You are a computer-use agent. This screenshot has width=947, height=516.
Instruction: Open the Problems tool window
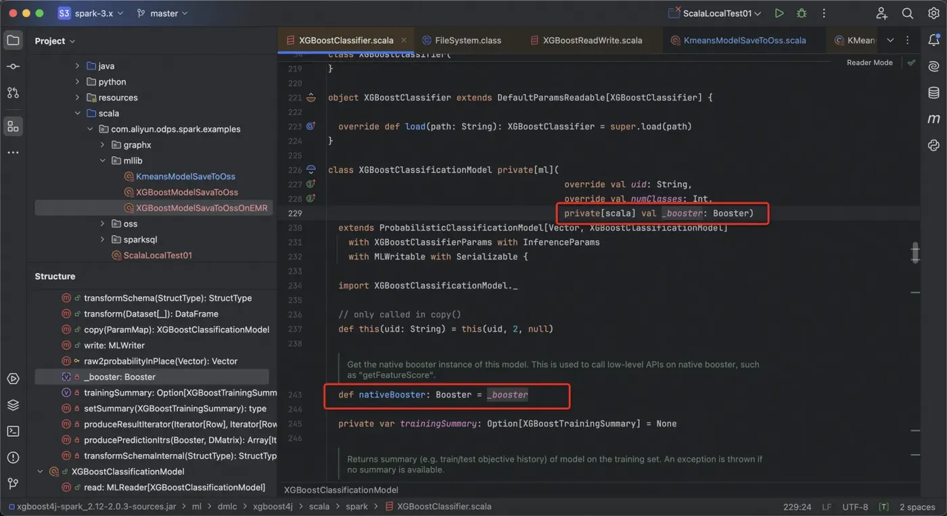coord(13,457)
